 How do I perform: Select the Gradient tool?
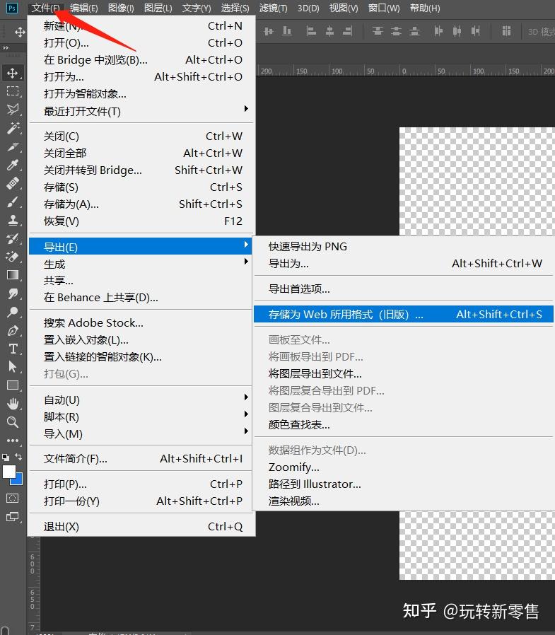(x=13, y=275)
